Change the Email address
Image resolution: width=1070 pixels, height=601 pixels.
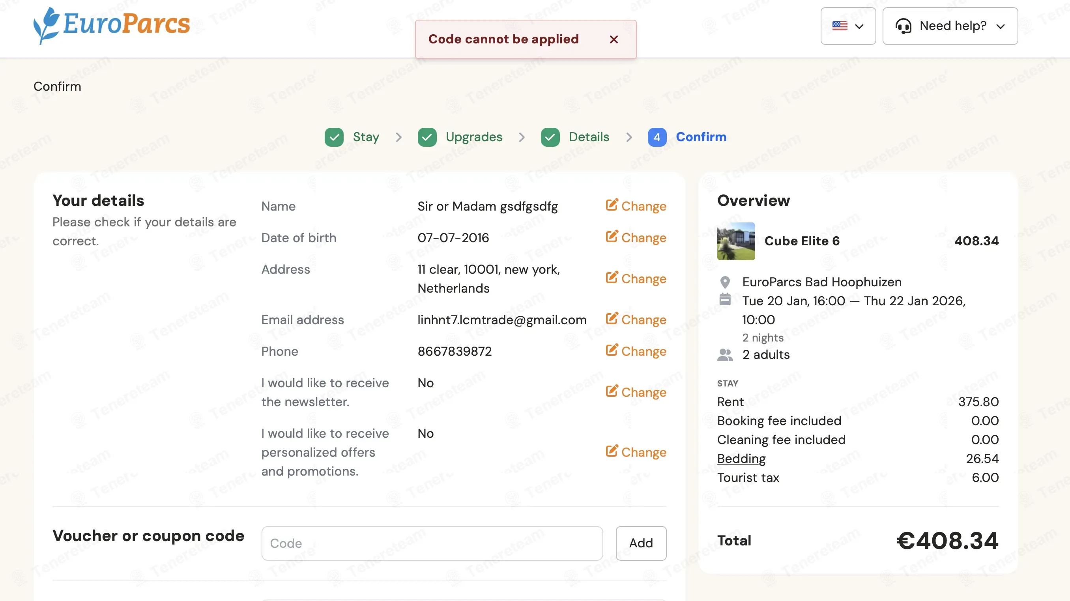point(636,319)
